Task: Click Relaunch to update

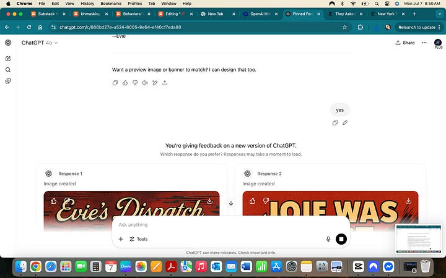Action: [417, 27]
